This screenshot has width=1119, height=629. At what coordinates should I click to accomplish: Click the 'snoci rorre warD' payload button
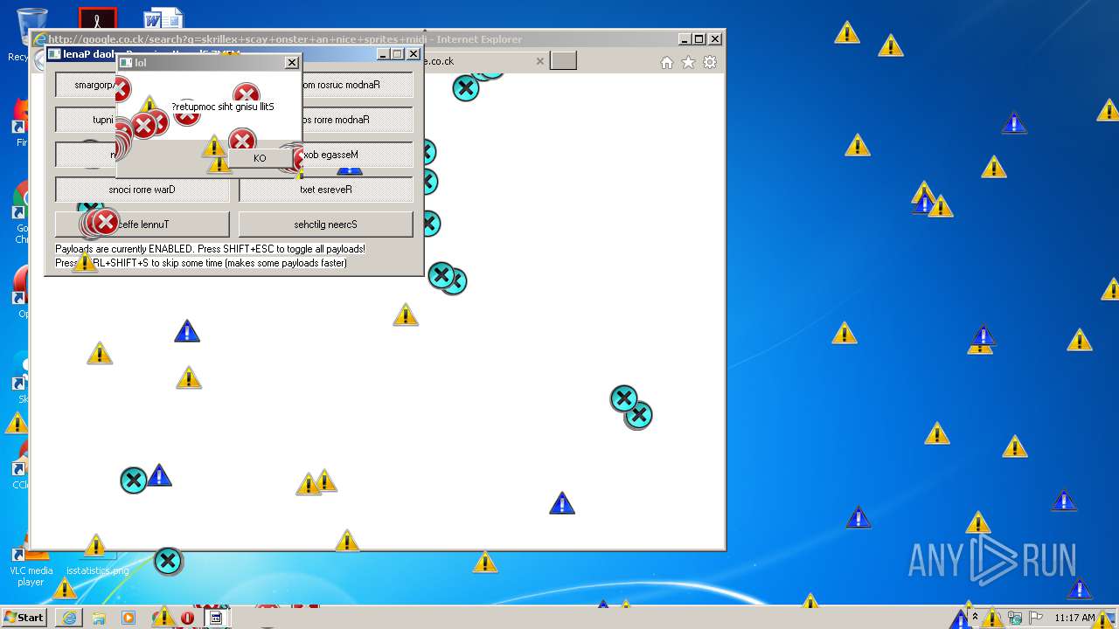[x=142, y=190]
